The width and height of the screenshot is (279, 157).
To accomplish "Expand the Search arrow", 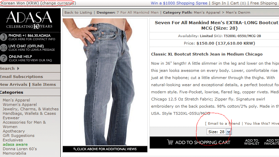I will (18, 68).
